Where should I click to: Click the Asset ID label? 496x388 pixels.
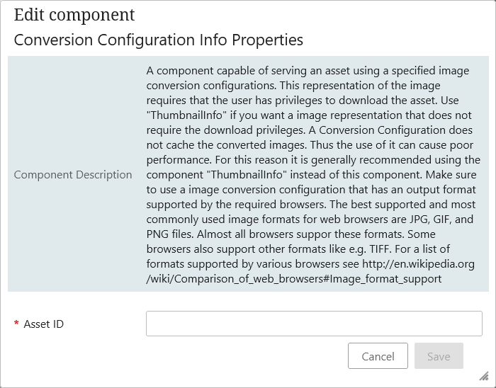[44, 324]
